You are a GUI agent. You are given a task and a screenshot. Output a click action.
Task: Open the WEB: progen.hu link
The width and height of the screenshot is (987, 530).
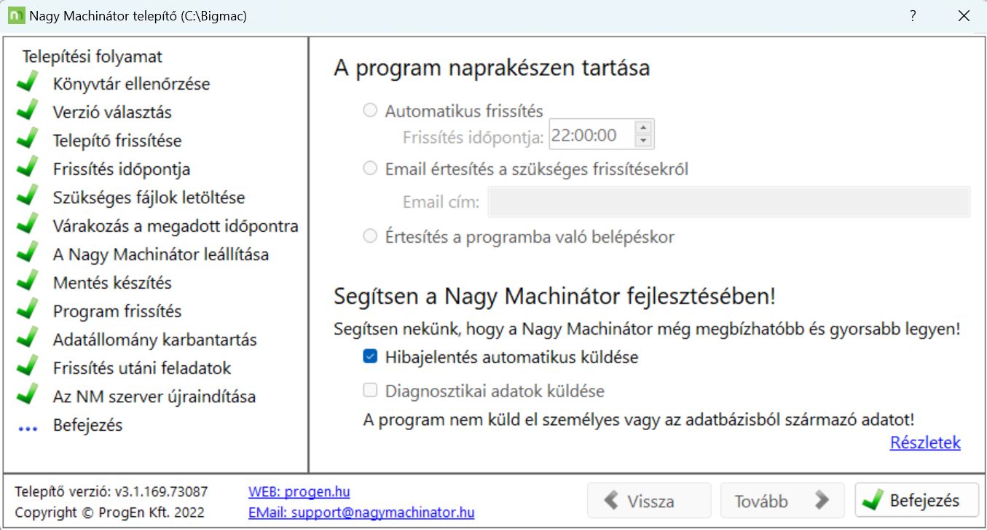point(299,492)
